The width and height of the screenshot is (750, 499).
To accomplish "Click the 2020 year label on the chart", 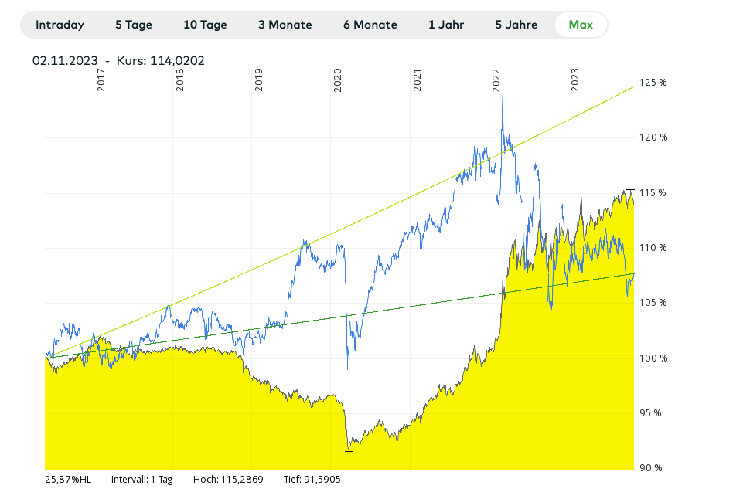I will (x=338, y=81).
